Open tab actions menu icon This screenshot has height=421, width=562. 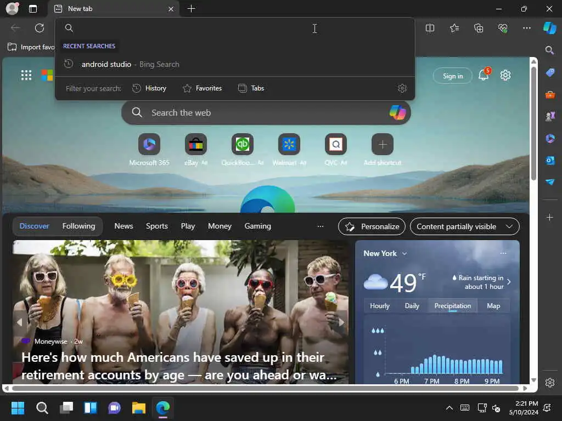click(32, 9)
